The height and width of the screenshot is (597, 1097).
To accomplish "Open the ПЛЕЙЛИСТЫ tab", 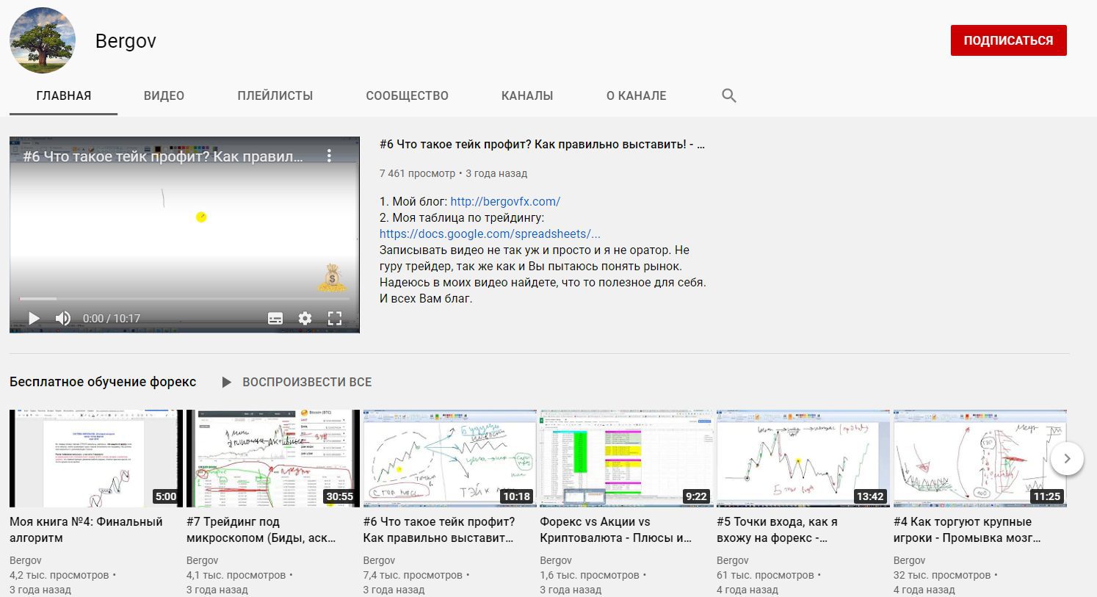I will point(275,95).
